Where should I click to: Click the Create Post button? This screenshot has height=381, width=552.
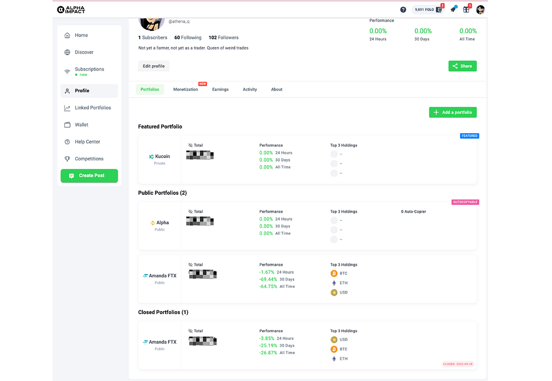point(89,176)
